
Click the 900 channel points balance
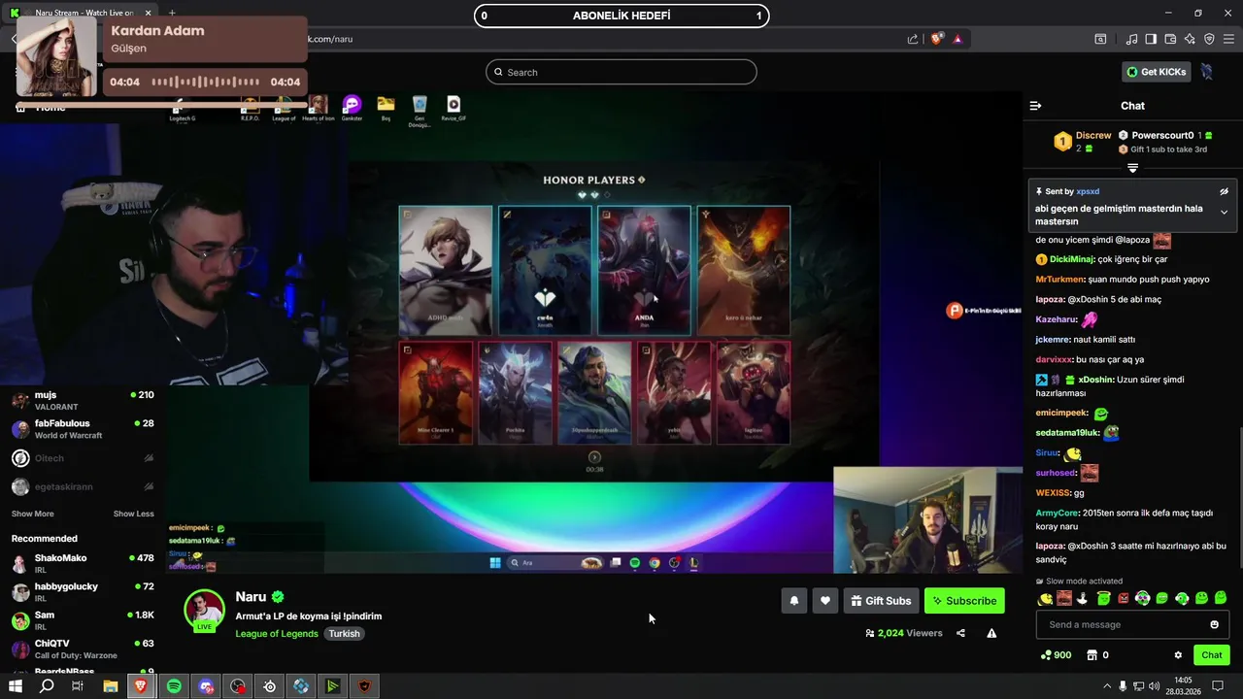(x=1056, y=655)
